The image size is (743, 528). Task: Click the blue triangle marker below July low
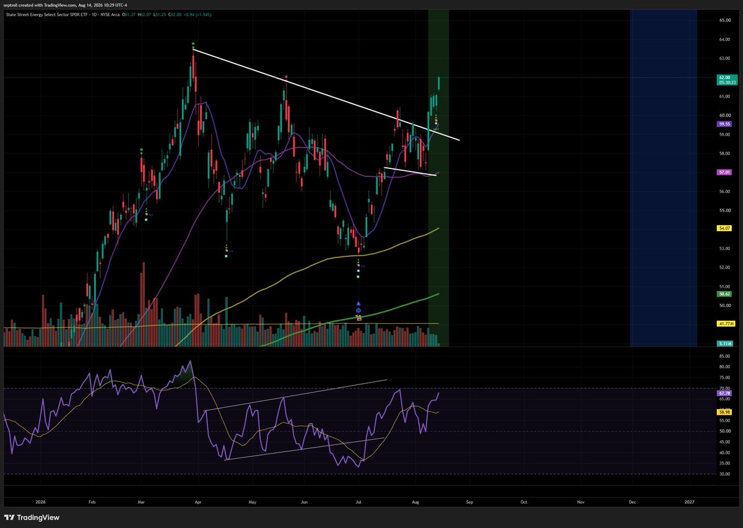(x=358, y=303)
